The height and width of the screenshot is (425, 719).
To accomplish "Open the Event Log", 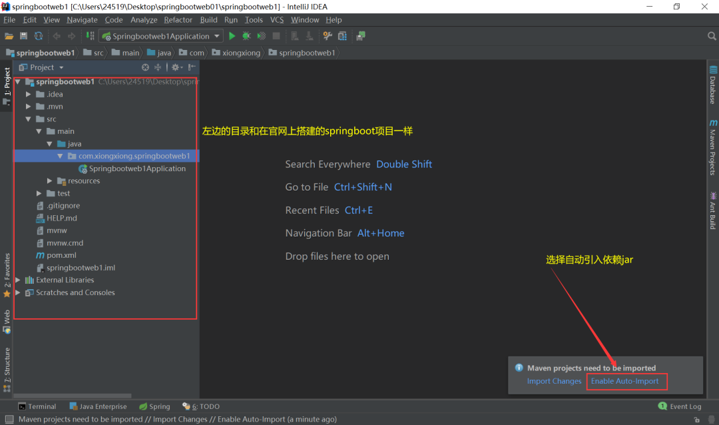I will tap(680, 406).
